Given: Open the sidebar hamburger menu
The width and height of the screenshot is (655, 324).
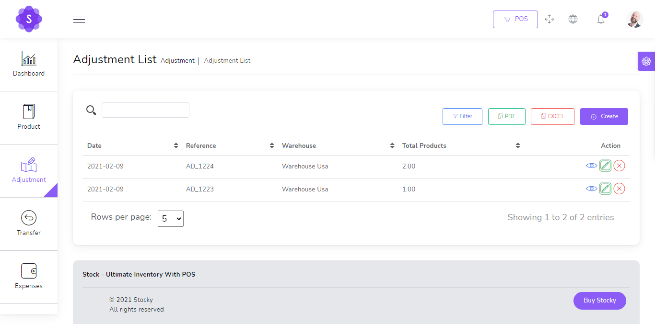Looking at the screenshot, I should pos(79,19).
